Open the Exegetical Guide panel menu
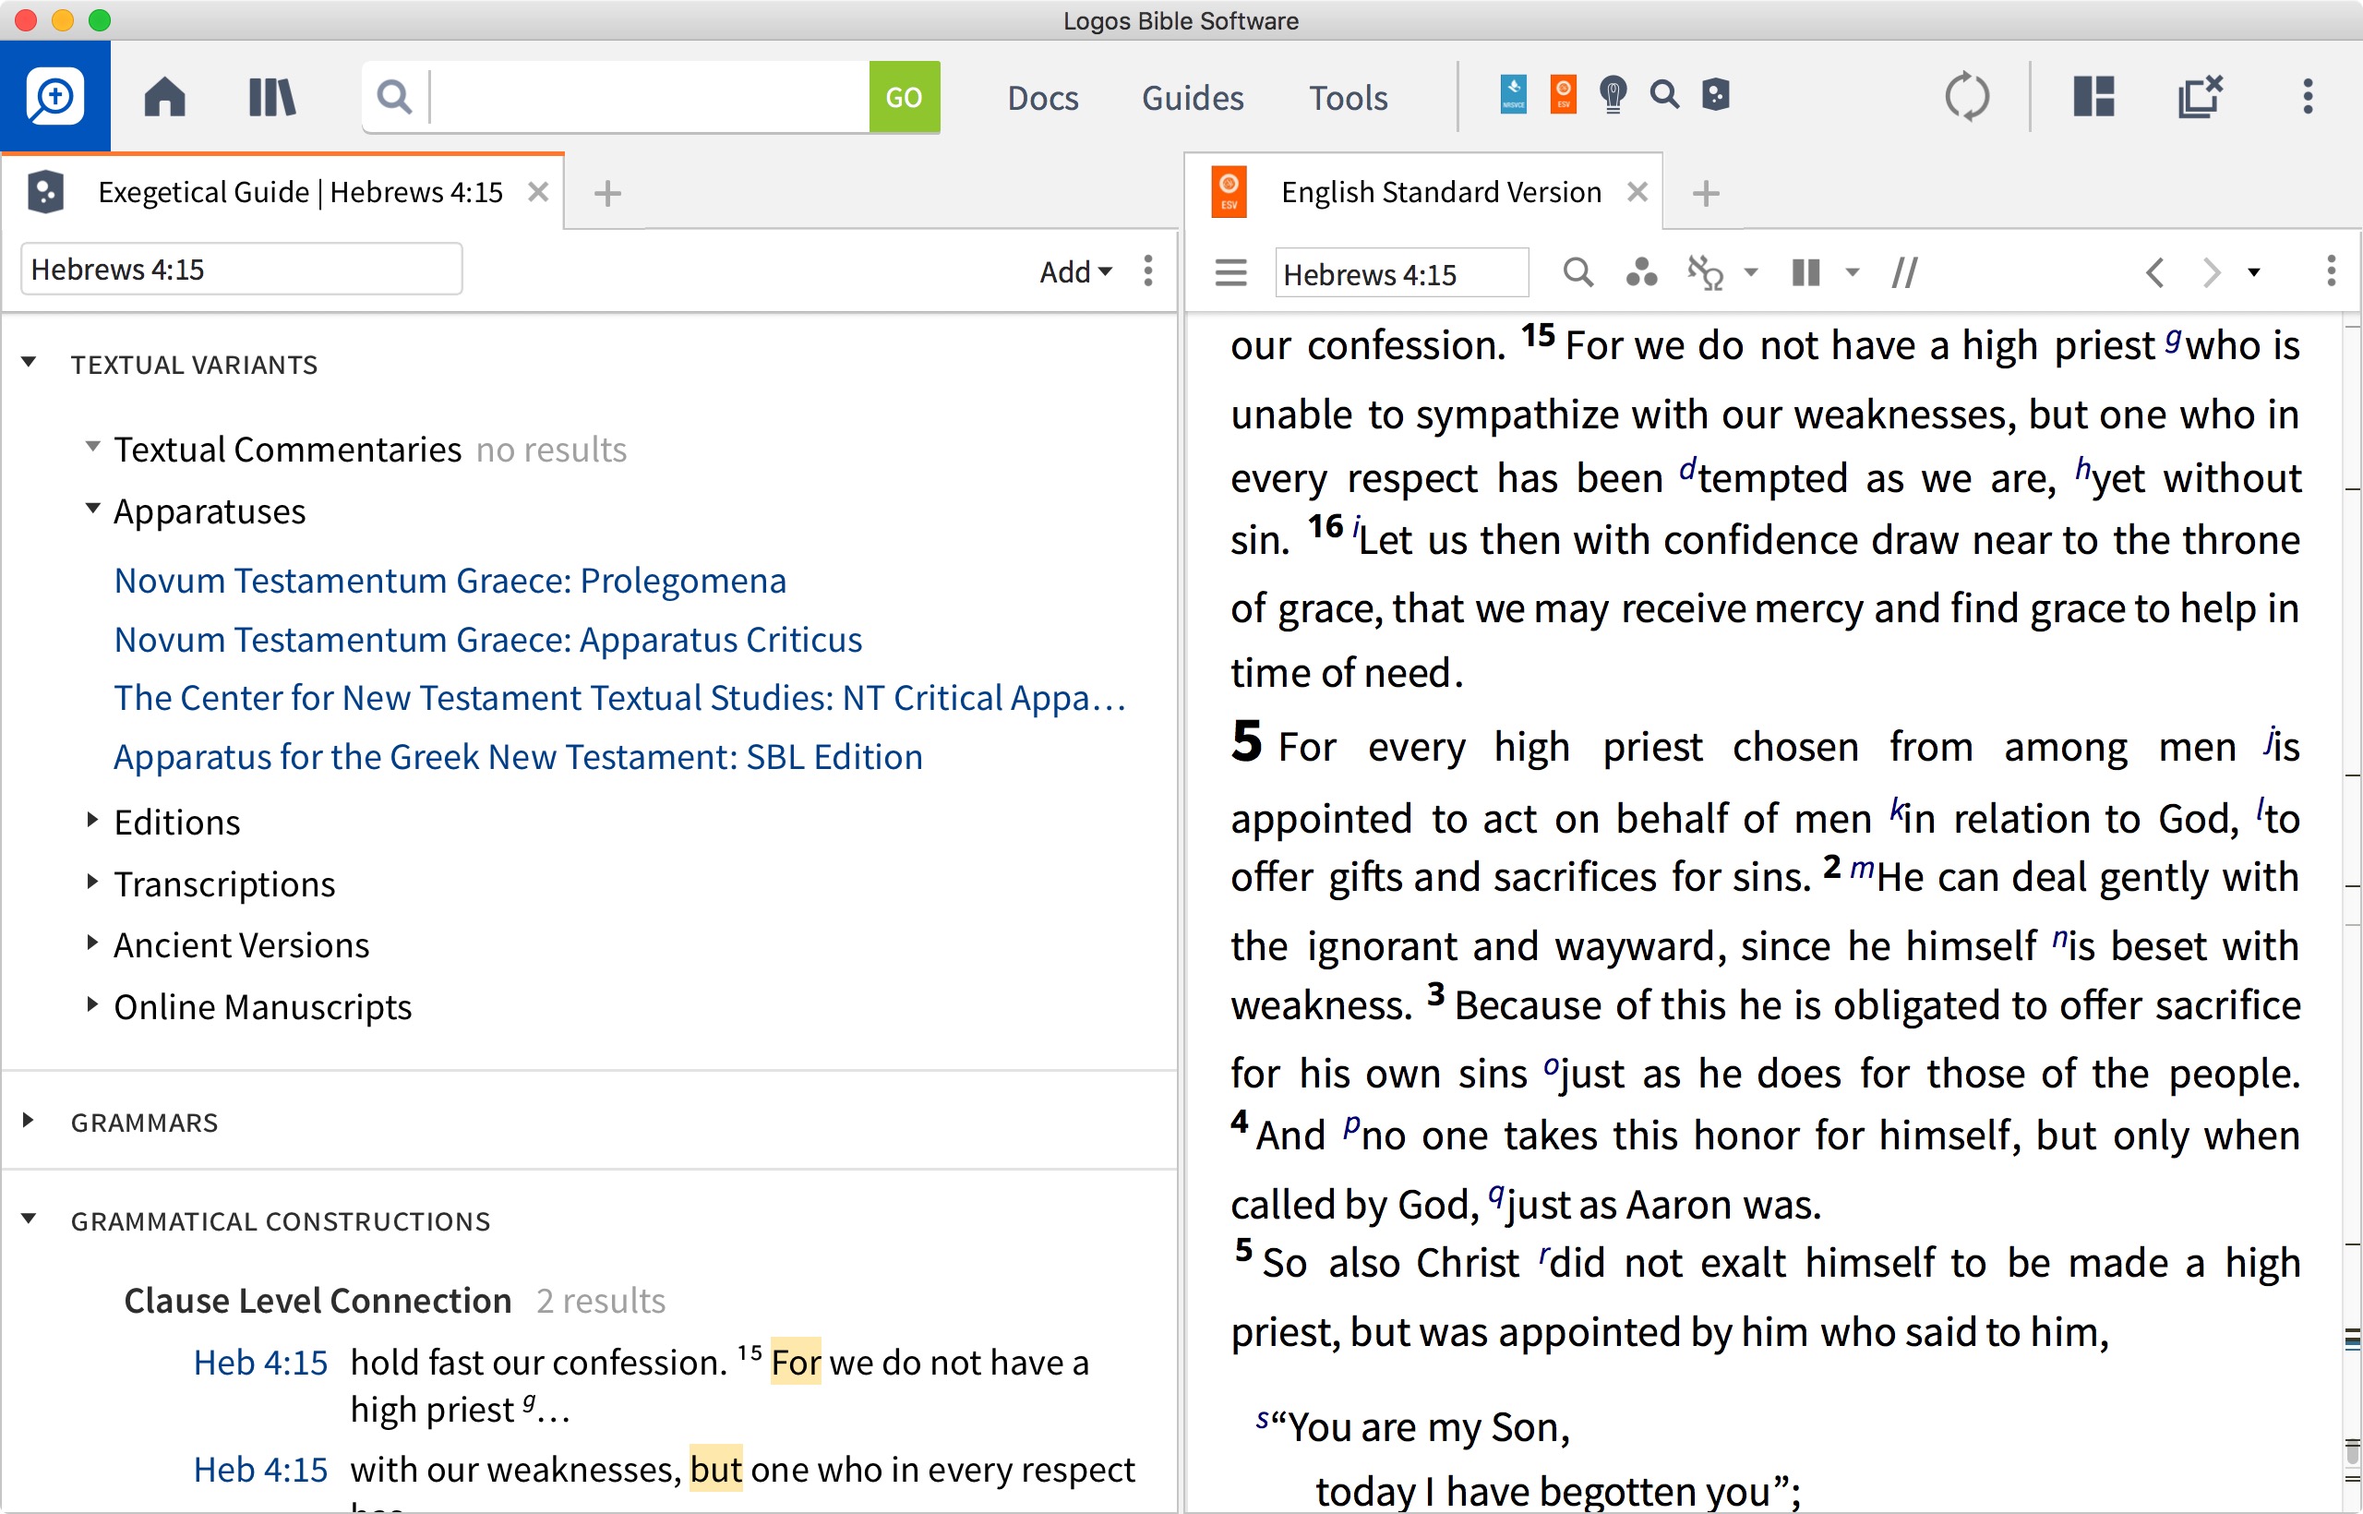The width and height of the screenshot is (2363, 1514). tap(1148, 270)
